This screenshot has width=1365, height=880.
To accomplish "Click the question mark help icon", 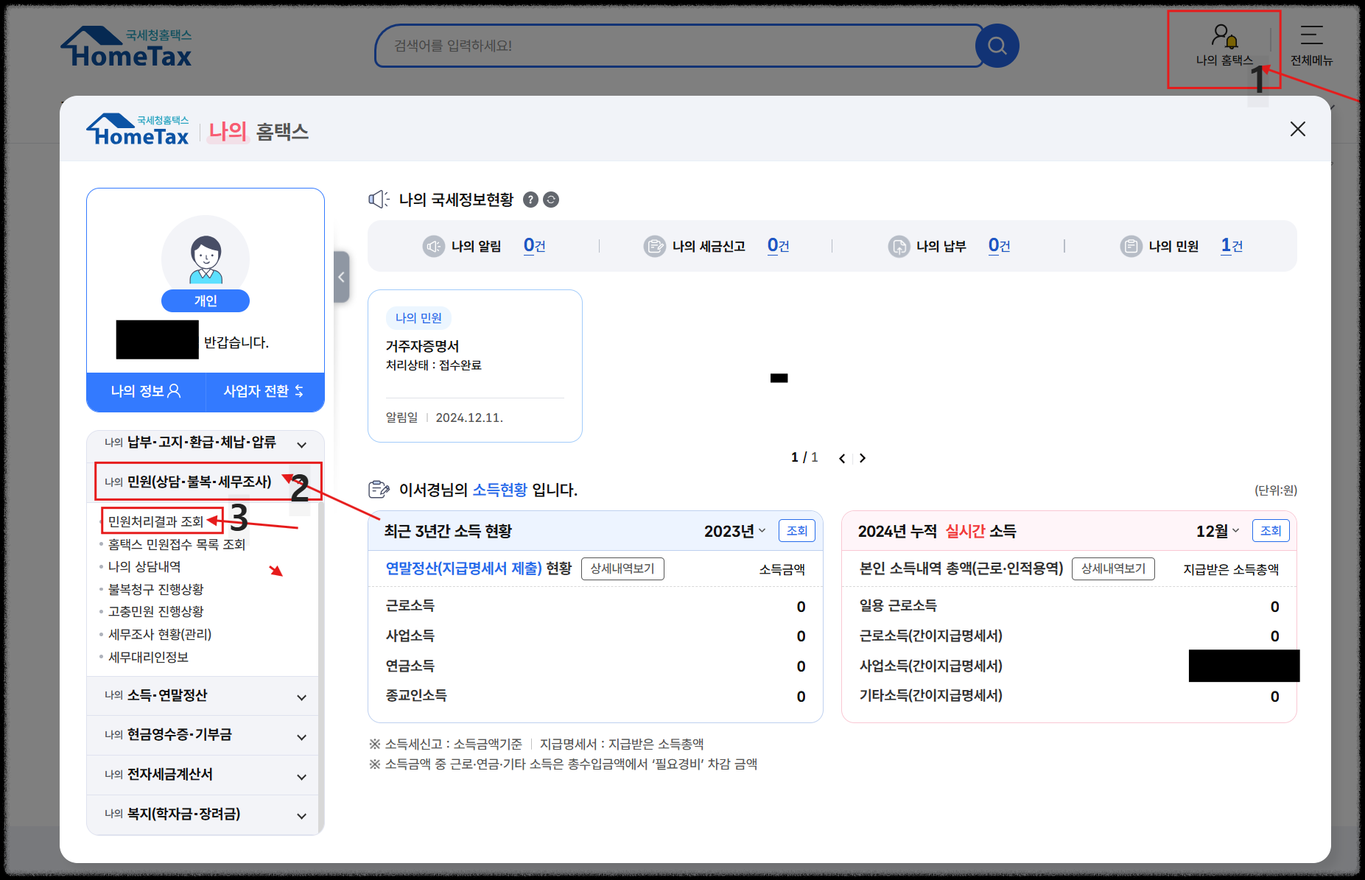I will click(532, 199).
